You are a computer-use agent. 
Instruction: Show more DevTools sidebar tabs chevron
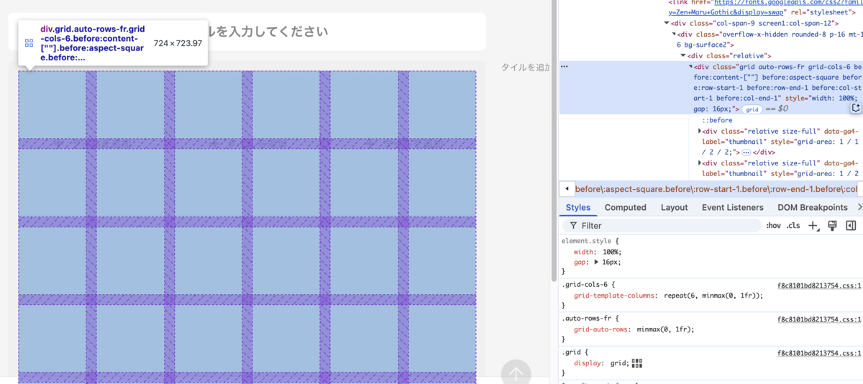[x=859, y=207]
